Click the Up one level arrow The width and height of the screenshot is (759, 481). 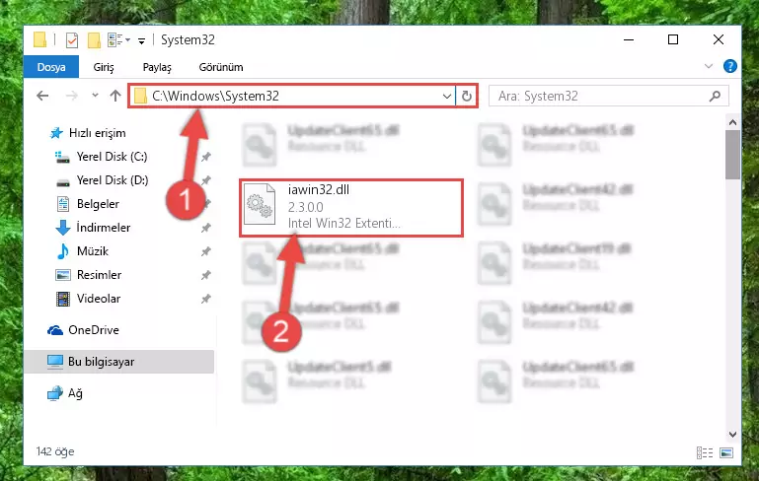(x=115, y=96)
